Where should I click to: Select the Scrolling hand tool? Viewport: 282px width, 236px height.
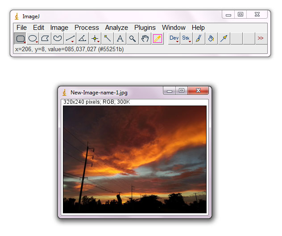click(145, 38)
